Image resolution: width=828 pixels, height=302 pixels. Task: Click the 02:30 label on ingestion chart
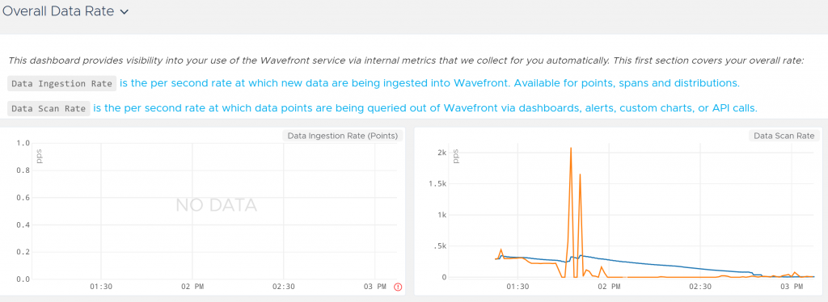click(x=284, y=286)
